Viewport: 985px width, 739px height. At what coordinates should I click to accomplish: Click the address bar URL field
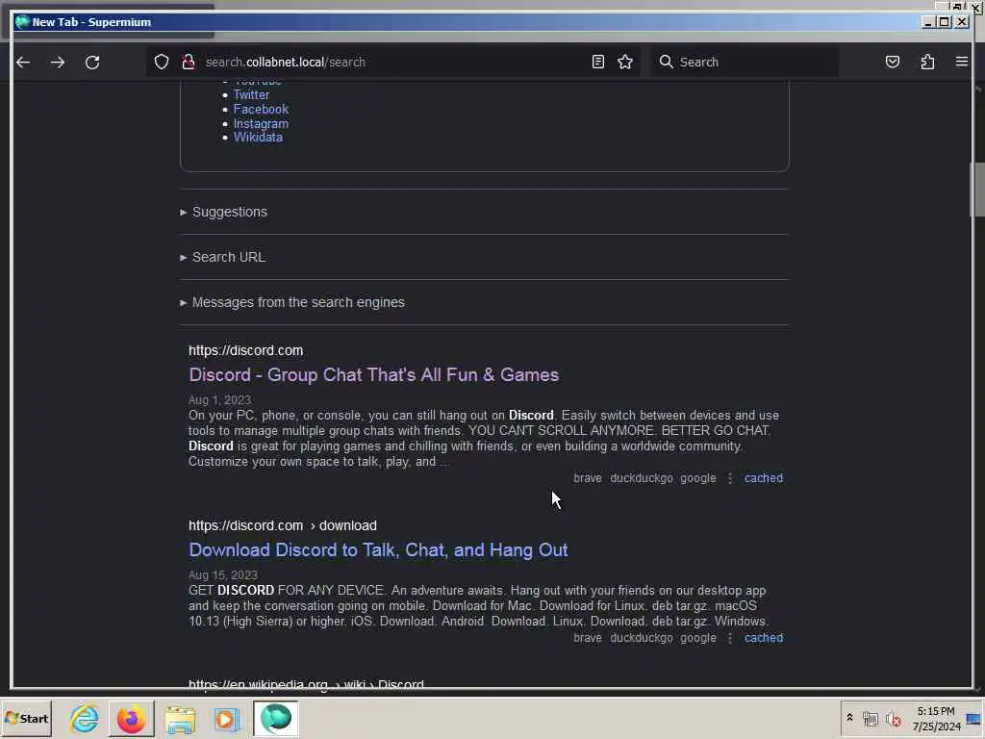click(x=392, y=63)
